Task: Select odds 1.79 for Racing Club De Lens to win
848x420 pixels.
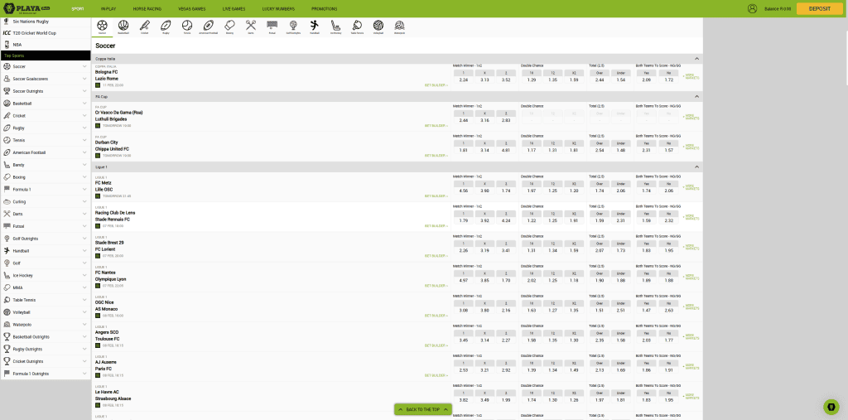Action: click(464, 220)
